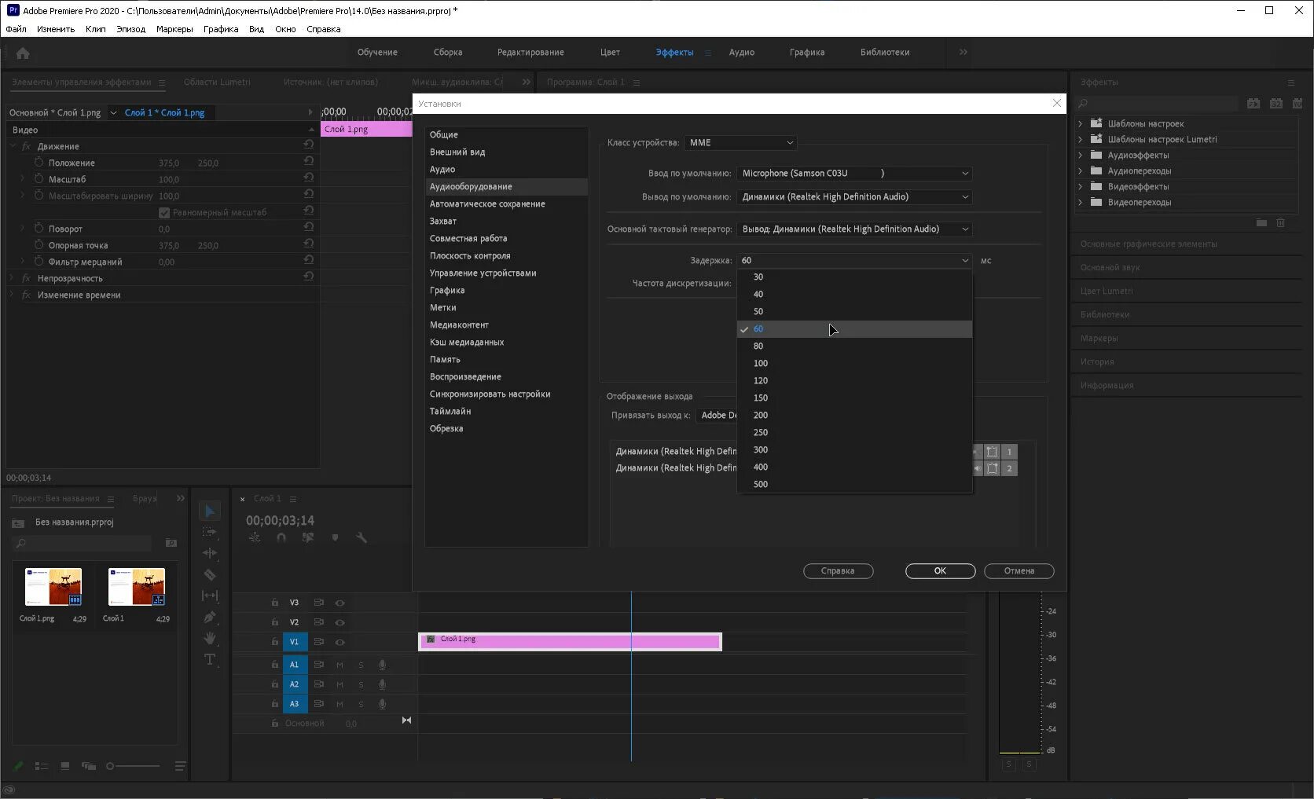Toggle snapping magnet in the timeline

(x=281, y=537)
